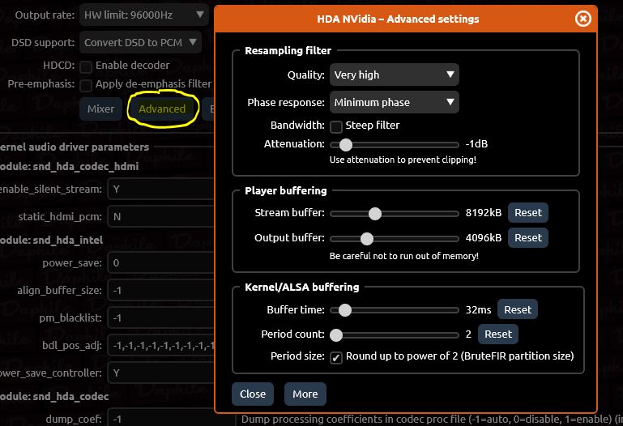Open the Output rate dropdown
623x426 pixels.
click(x=144, y=15)
